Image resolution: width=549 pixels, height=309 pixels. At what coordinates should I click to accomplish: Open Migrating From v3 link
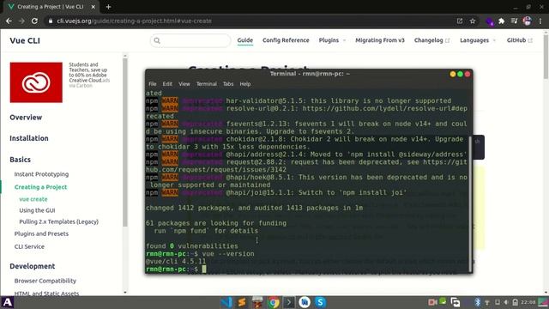(380, 40)
